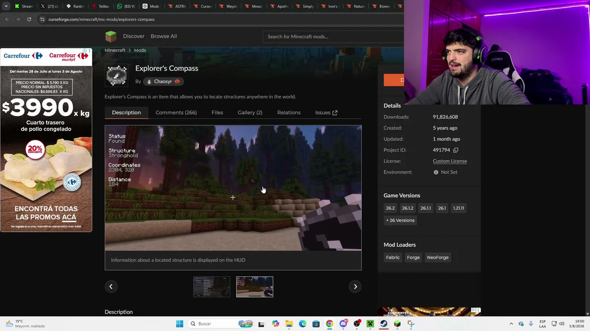
Task: Open Microsoft Store from the taskbar
Action: (x=316, y=324)
